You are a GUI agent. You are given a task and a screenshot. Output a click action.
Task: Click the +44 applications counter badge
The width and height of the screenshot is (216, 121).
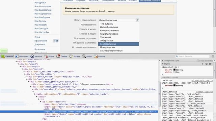coord(56,41)
